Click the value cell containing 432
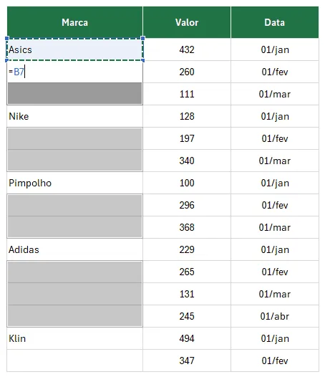 pyautogui.click(x=187, y=49)
